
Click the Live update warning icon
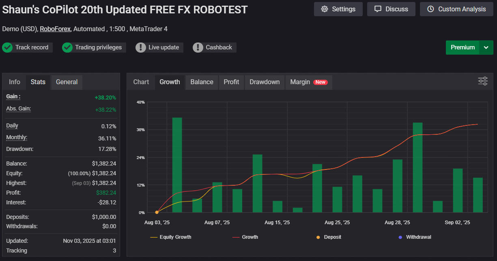coord(141,47)
